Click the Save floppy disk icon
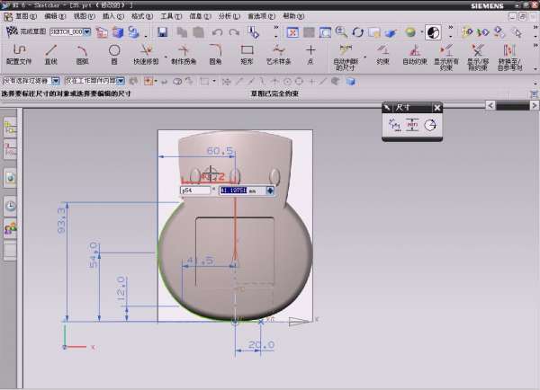 163,32
